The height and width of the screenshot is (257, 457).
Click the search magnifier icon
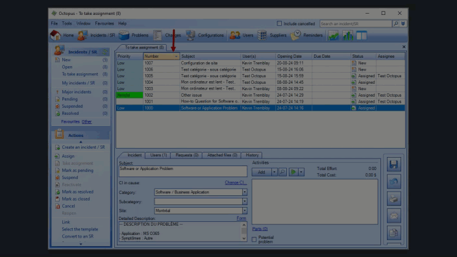(x=396, y=23)
